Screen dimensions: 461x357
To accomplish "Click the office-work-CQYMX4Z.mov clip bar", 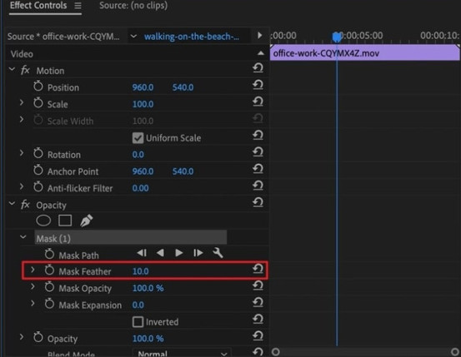I will point(365,53).
